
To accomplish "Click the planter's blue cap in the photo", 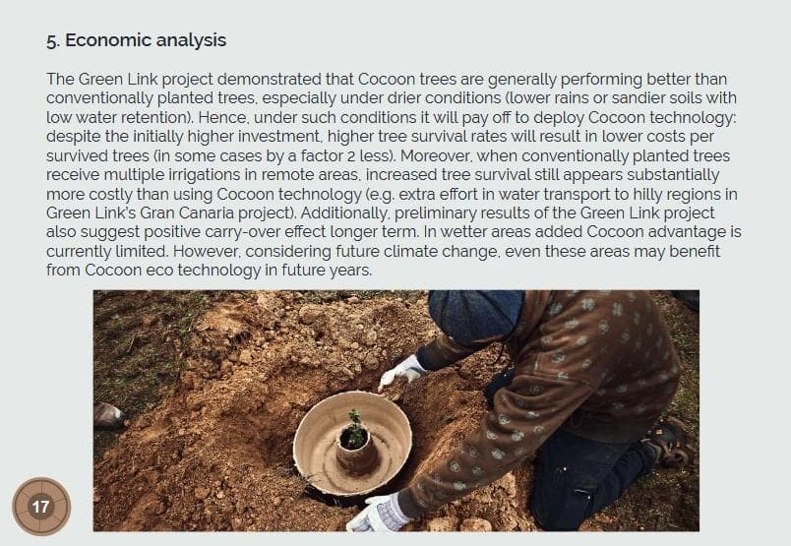I will 474,315.
